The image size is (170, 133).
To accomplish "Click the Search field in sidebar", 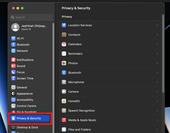I will pyautogui.click(x=31, y=17).
